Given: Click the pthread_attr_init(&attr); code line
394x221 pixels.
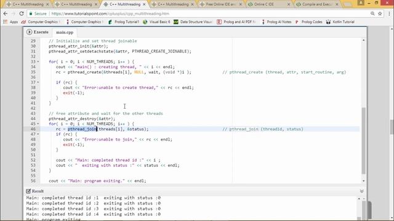Looking at the screenshot, I should 78,46.
